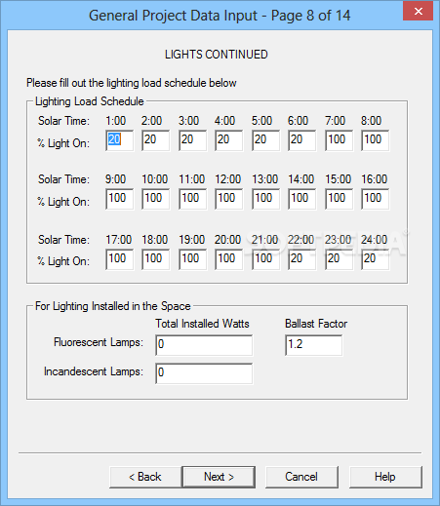The image size is (440, 506).
Task: Select the 5:00 % Light On field
Action: (265, 140)
